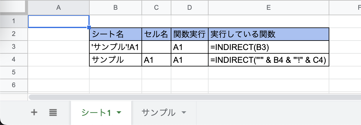Select row 3 header

(13, 47)
